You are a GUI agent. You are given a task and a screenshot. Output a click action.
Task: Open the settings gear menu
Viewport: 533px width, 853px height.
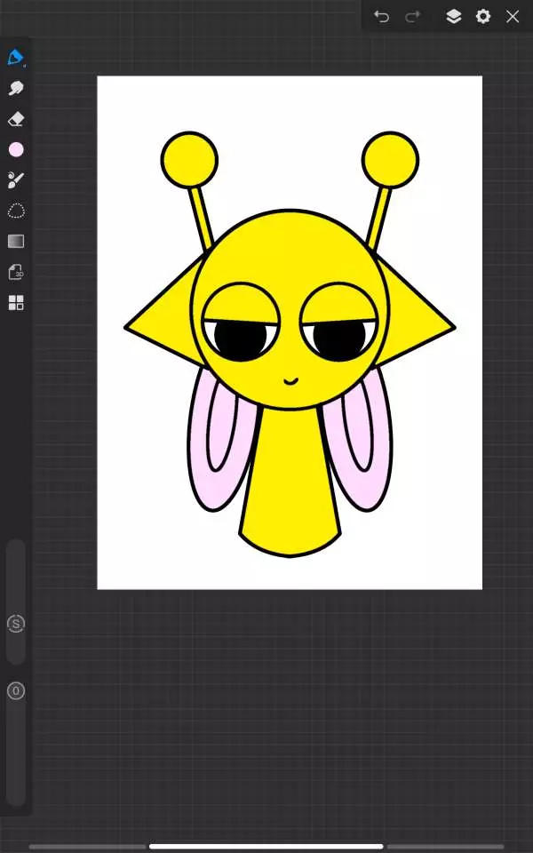483,16
